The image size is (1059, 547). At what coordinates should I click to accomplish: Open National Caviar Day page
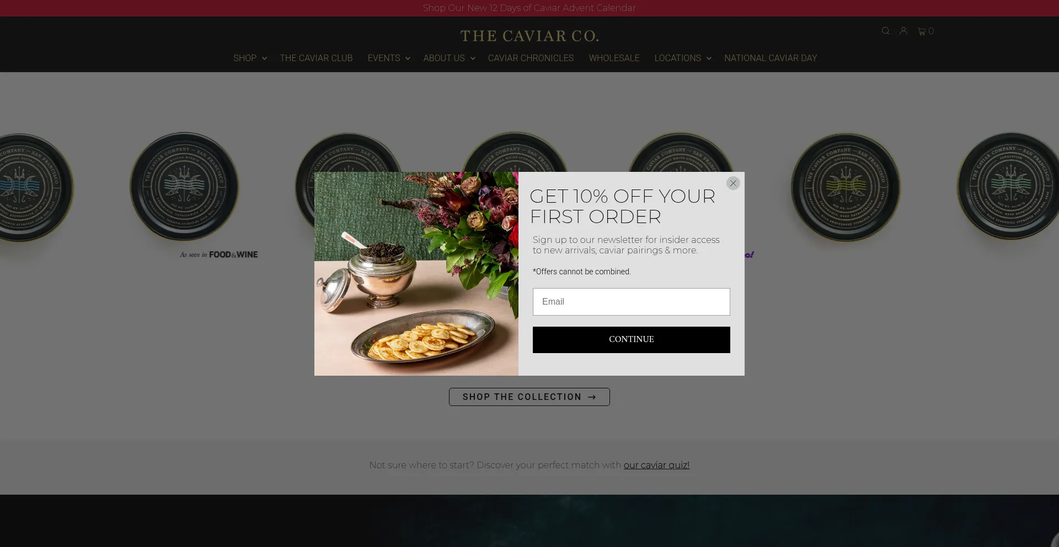pyautogui.click(x=771, y=58)
